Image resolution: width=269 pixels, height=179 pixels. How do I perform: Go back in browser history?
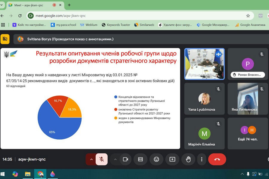2,16
